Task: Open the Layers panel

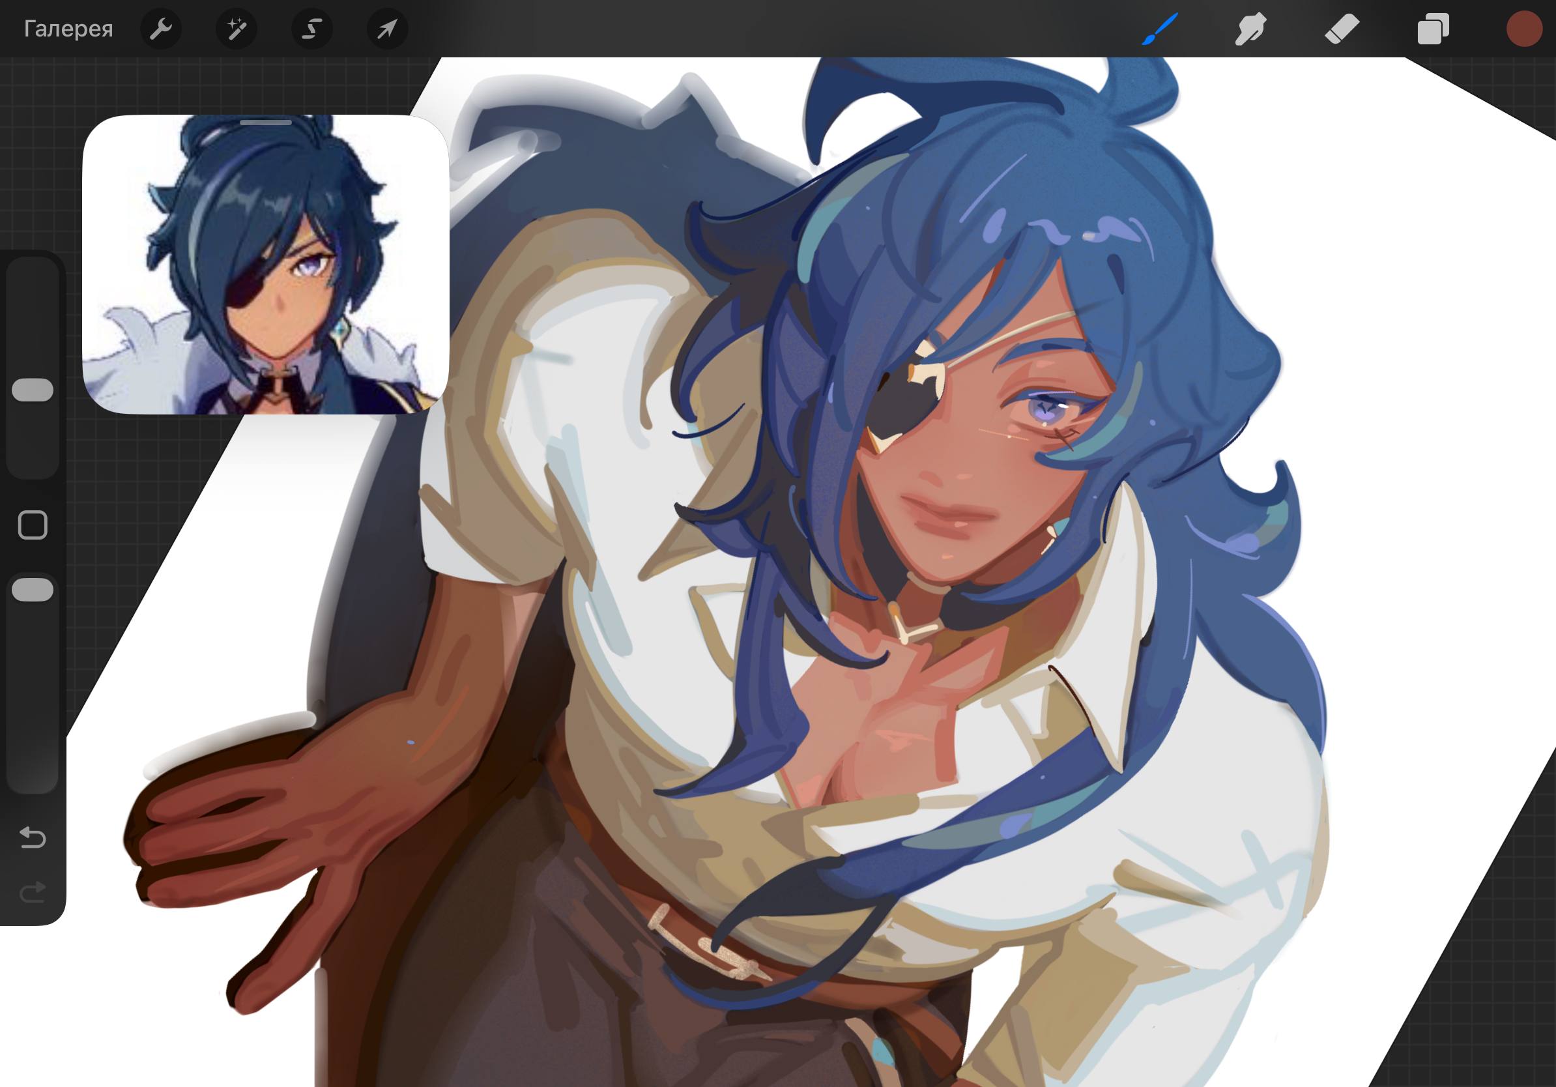Action: click(x=1433, y=29)
